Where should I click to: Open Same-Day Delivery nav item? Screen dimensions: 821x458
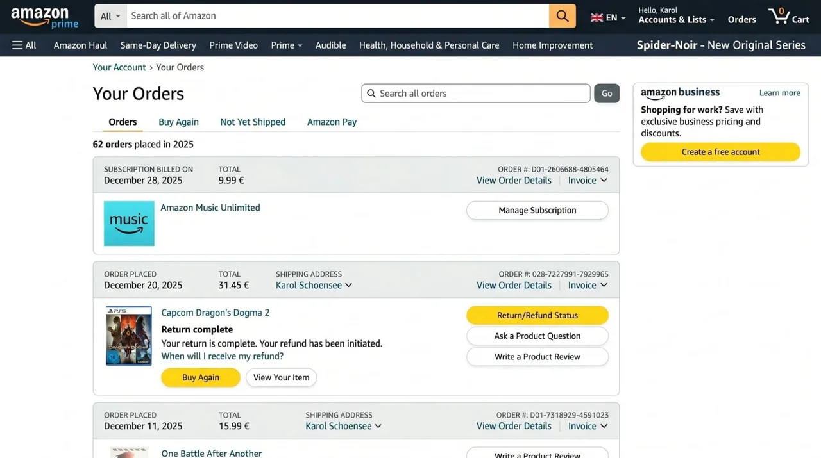coord(158,45)
